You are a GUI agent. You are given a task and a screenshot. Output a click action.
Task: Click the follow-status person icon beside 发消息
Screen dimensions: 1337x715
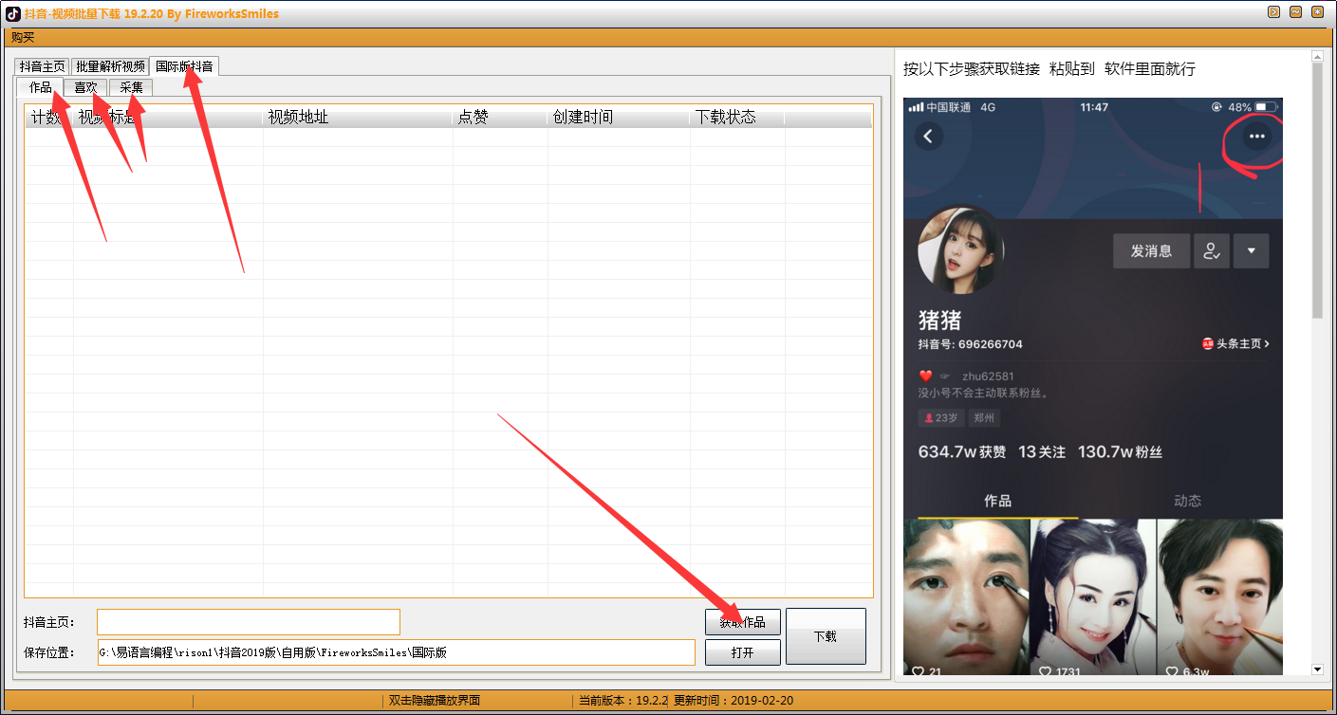[x=1212, y=251]
